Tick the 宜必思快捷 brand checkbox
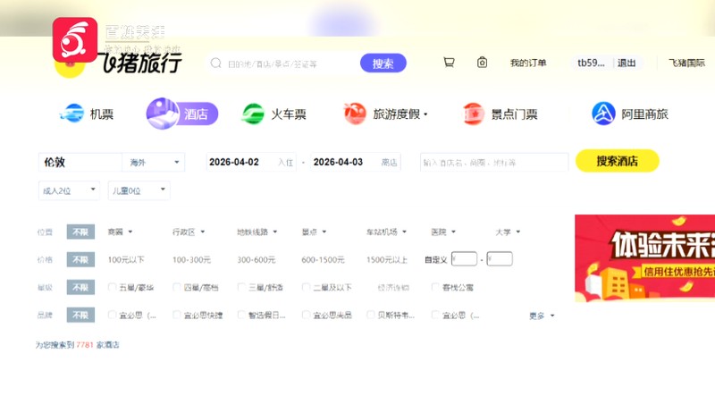Image resolution: width=715 pixels, height=396 pixels. pyautogui.click(x=176, y=315)
